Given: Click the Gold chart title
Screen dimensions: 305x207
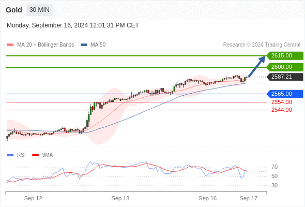Looking at the screenshot, I should coord(14,10).
